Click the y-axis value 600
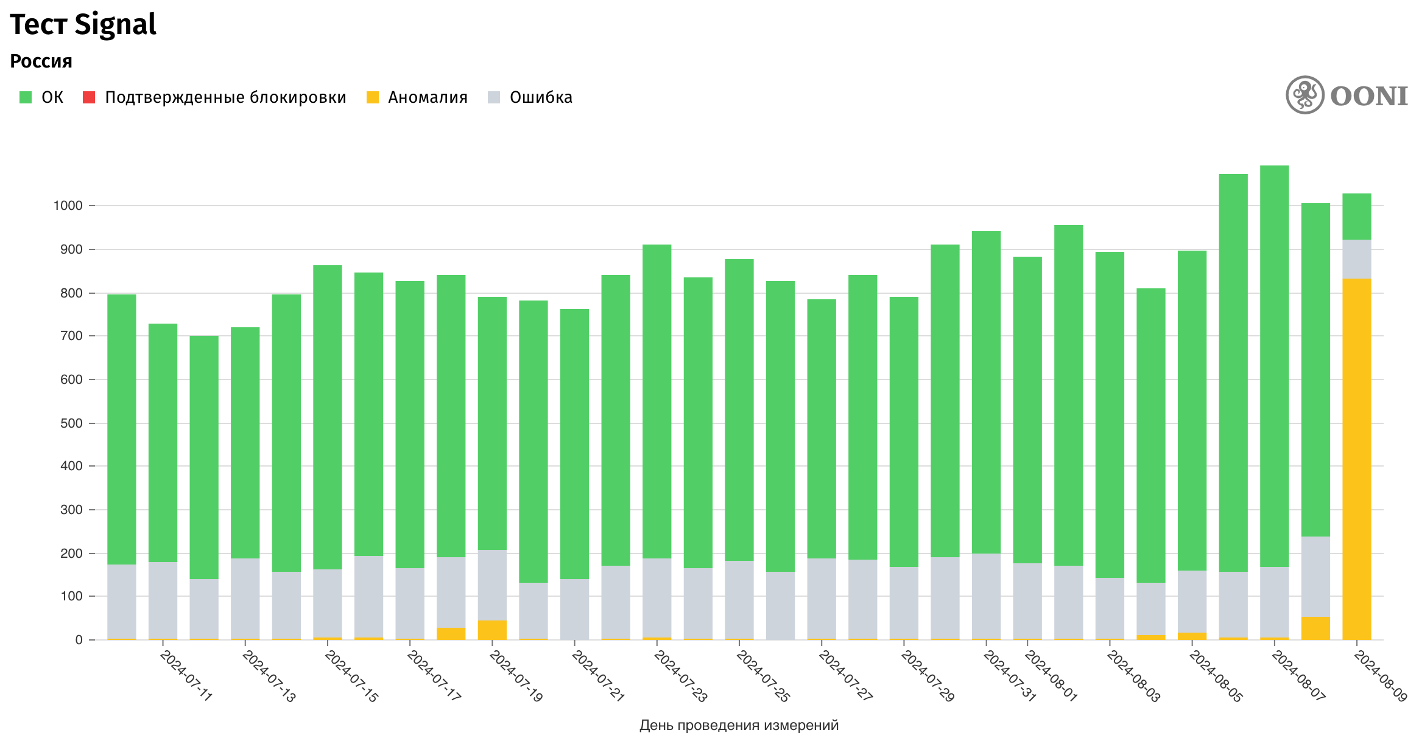The width and height of the screenshot is (1419, 747). coord(71,380)
